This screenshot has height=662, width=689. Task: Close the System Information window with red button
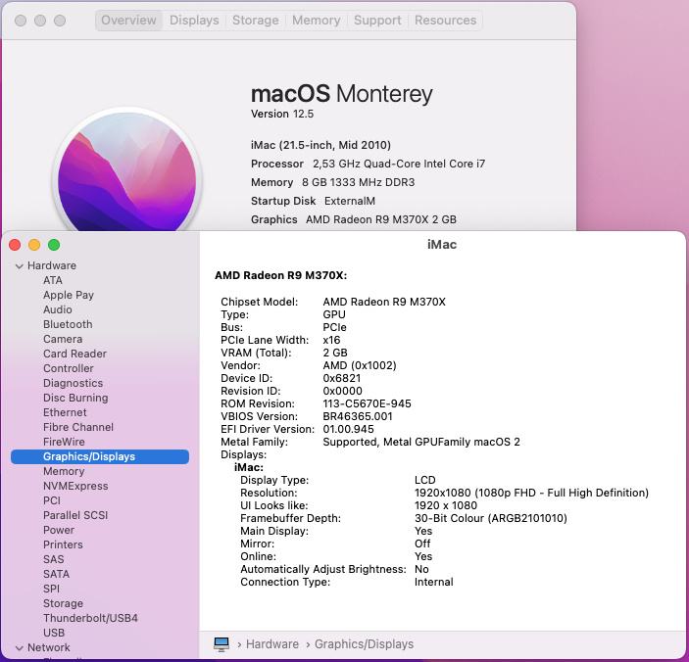tap(15, 245)
